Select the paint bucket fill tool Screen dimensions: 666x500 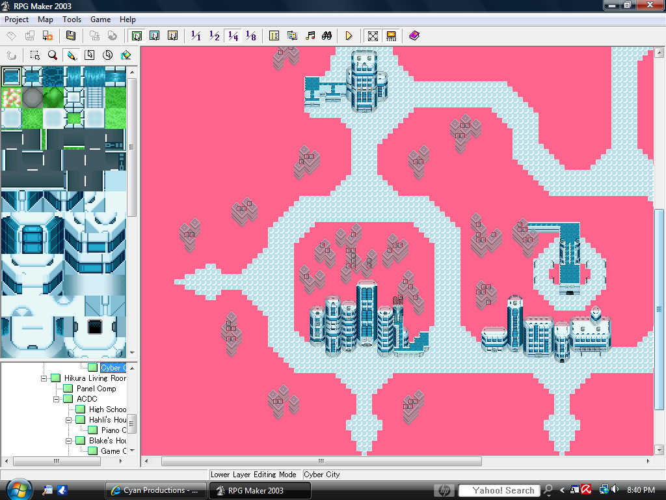[x=126, y=55]
